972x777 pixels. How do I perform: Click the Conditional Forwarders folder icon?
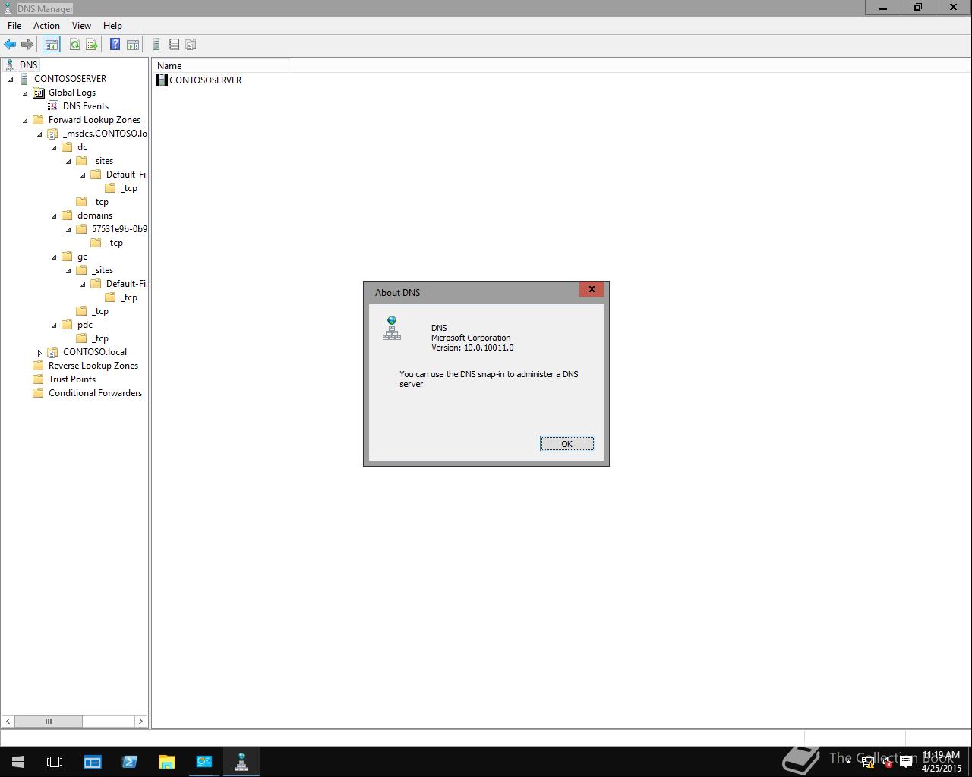tap(38, 393)
